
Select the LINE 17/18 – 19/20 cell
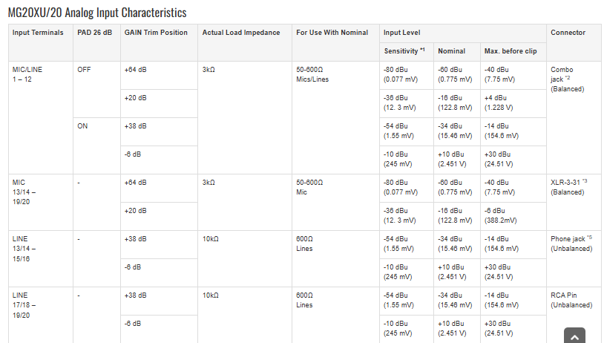41,315
